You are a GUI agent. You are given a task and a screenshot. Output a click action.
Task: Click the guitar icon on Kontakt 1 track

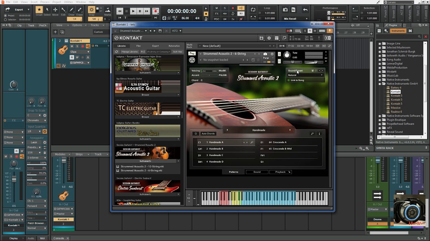point(63,50)
